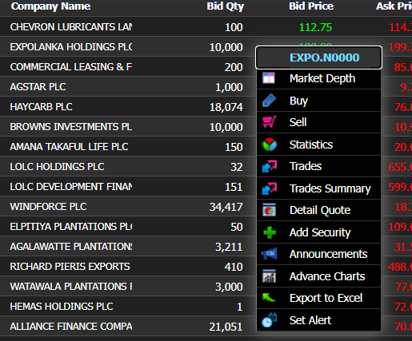Click bid quantity 32 for LOLC Holdings
This screenshot has height=341, width=412.
(237, 167)
